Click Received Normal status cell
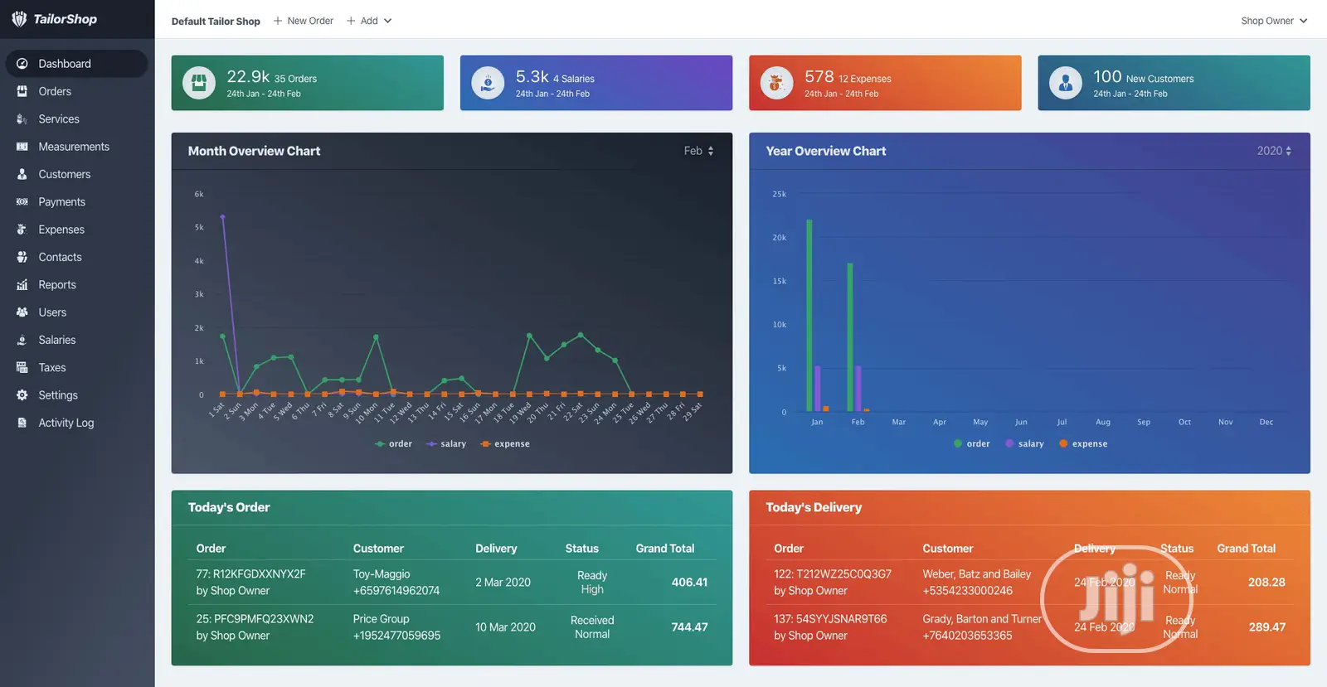The width and height of the screenshot is (1327, 687). coord(592,627)
